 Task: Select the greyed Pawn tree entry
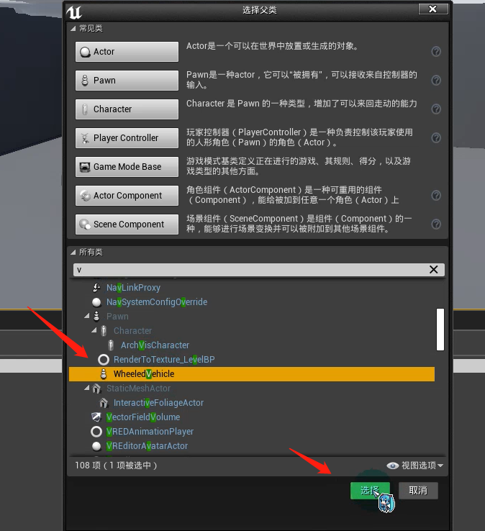[x=117, y=317]
